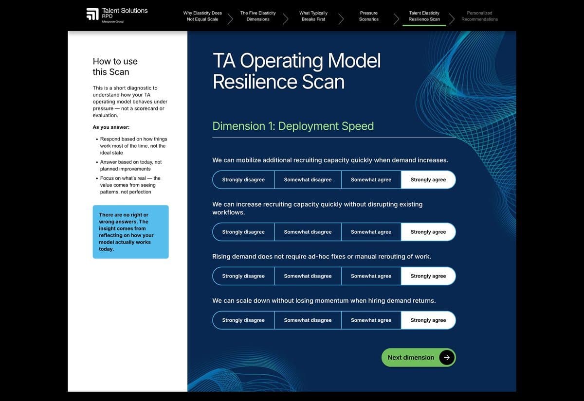Click chevron after Why Elasticity Does Not Equal Scale

(x=230, y=18)
